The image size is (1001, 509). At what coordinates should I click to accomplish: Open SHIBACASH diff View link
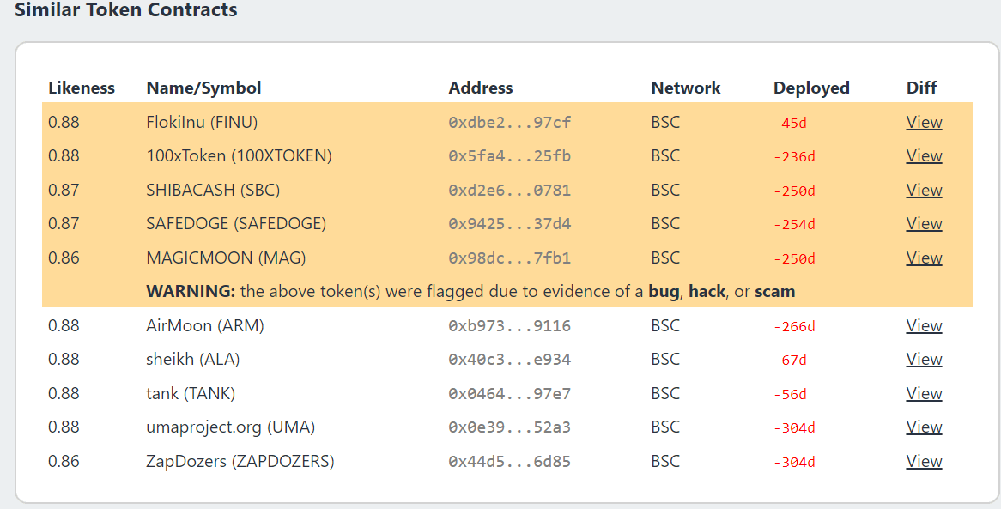click(x=924, y=190)
